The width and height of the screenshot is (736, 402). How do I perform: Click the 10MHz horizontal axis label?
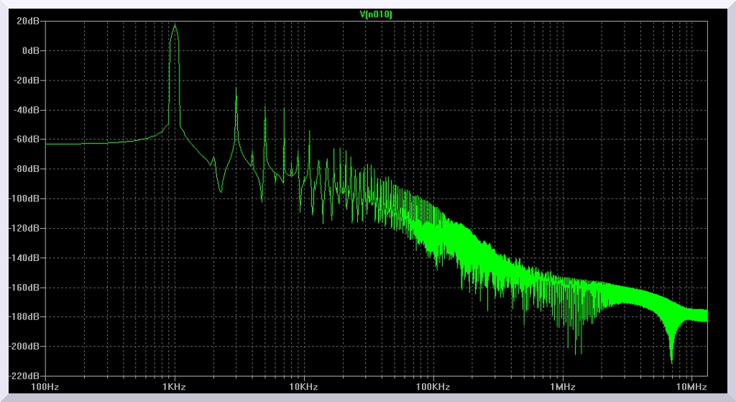[691, 387]
